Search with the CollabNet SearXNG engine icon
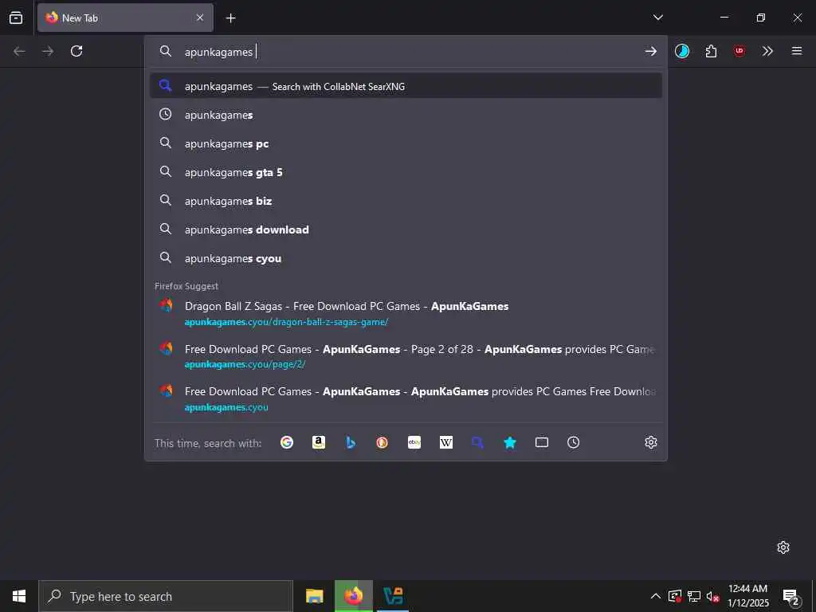 coord(478,442)
